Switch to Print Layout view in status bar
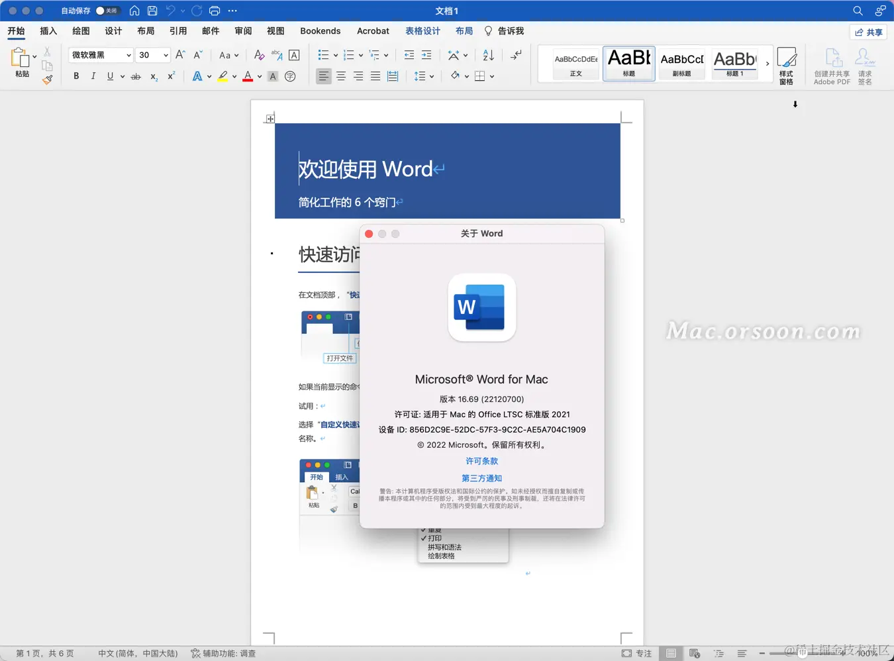This screenshot has height=661, width=894. point(671,653)
